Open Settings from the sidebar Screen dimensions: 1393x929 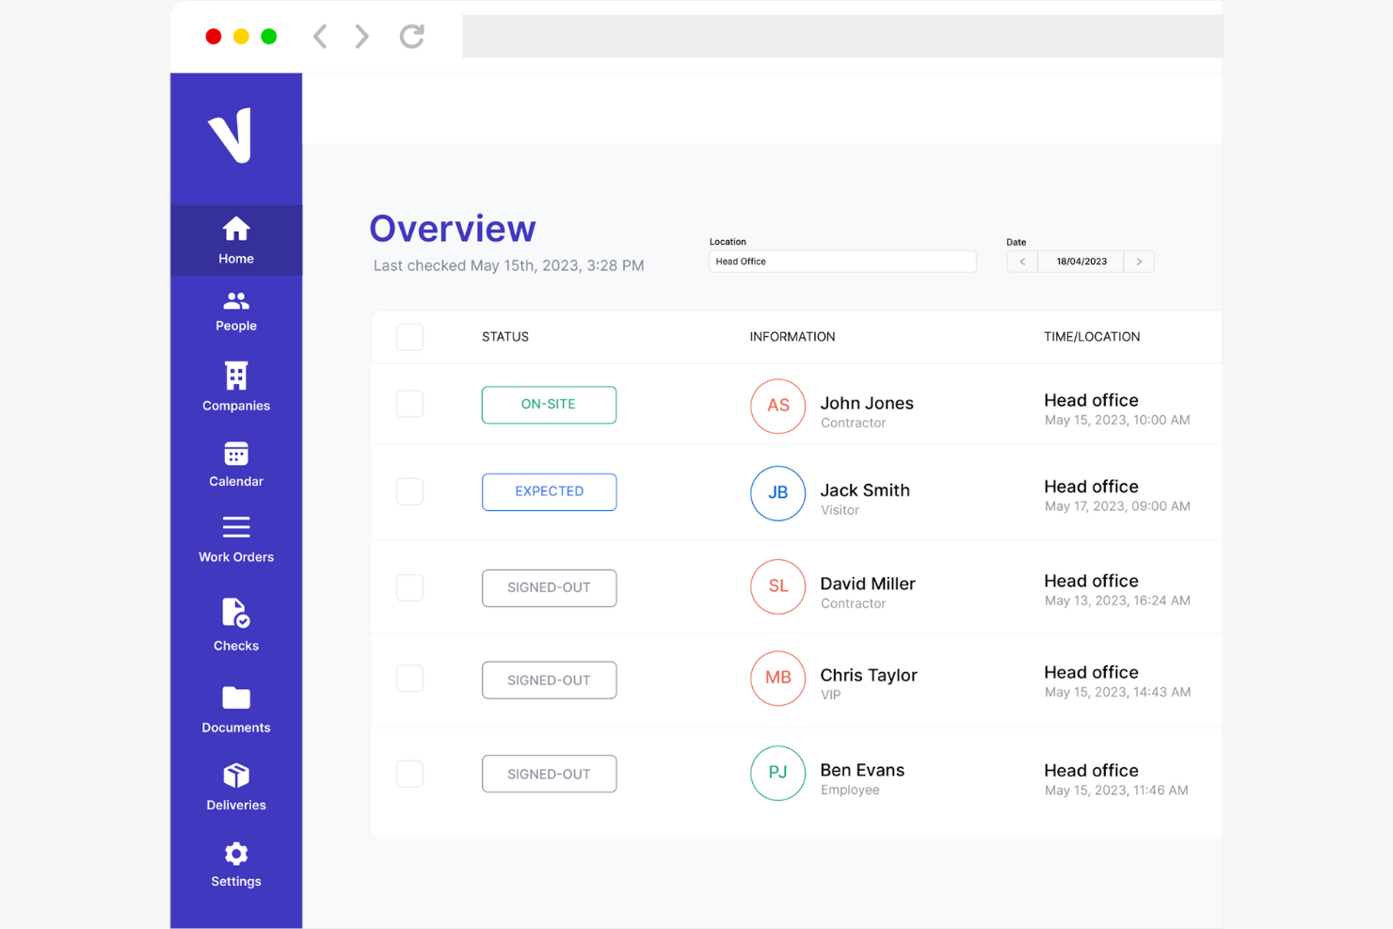click(x=235, y=863)
